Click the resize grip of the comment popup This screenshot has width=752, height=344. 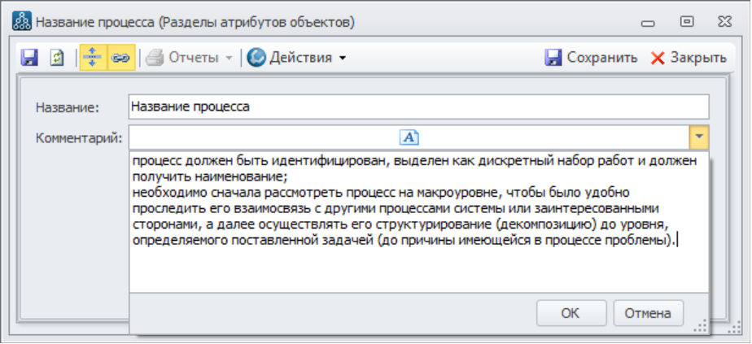click(702, 326)
